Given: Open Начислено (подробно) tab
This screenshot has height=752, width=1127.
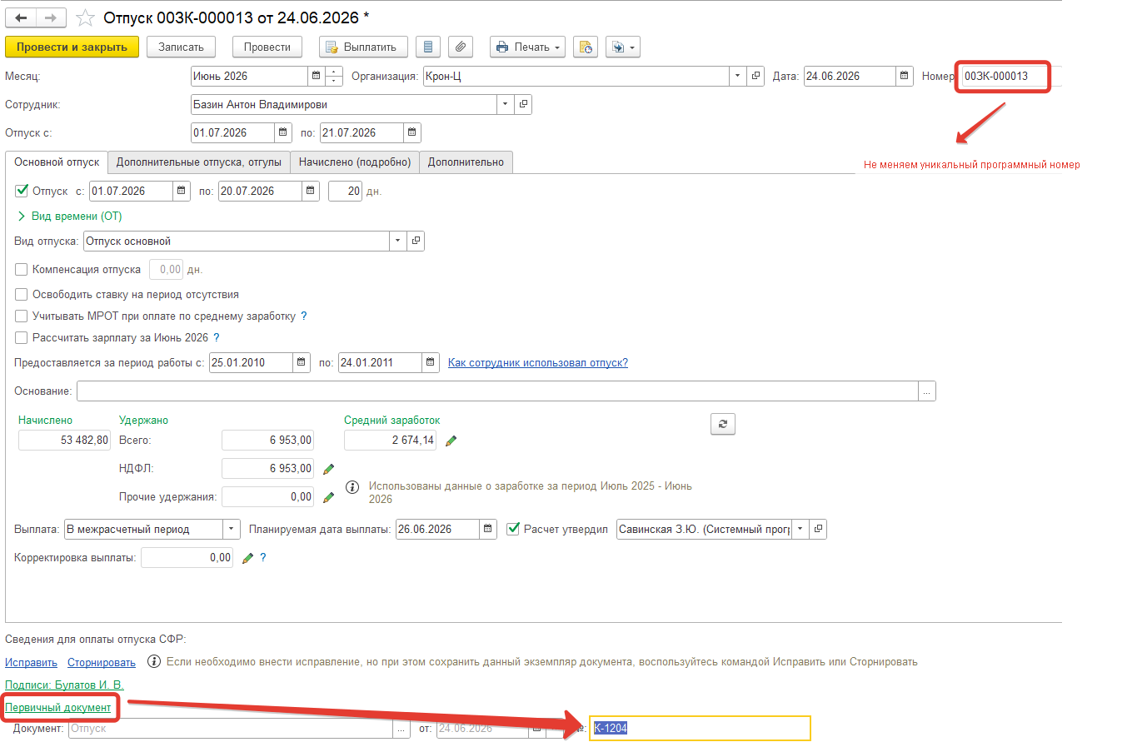Looking at the screenshot, I should coord(355,162).
